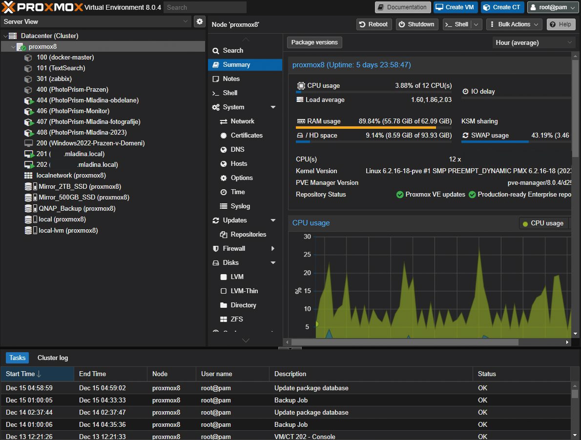
Task: Open Documentation
Action: 403,7
